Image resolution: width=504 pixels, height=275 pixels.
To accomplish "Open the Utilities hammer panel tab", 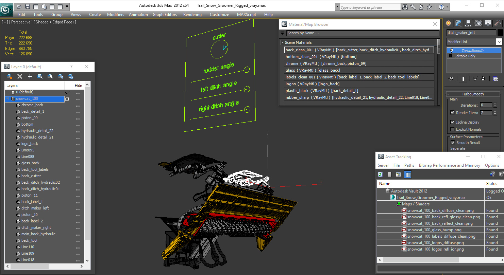I will 498,23.
